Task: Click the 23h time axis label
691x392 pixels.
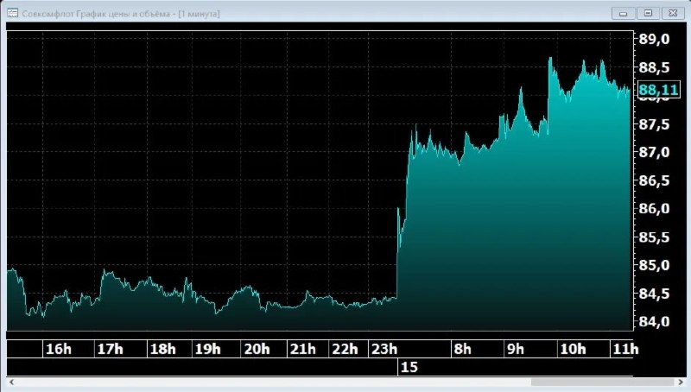Action: click(384, 350)
